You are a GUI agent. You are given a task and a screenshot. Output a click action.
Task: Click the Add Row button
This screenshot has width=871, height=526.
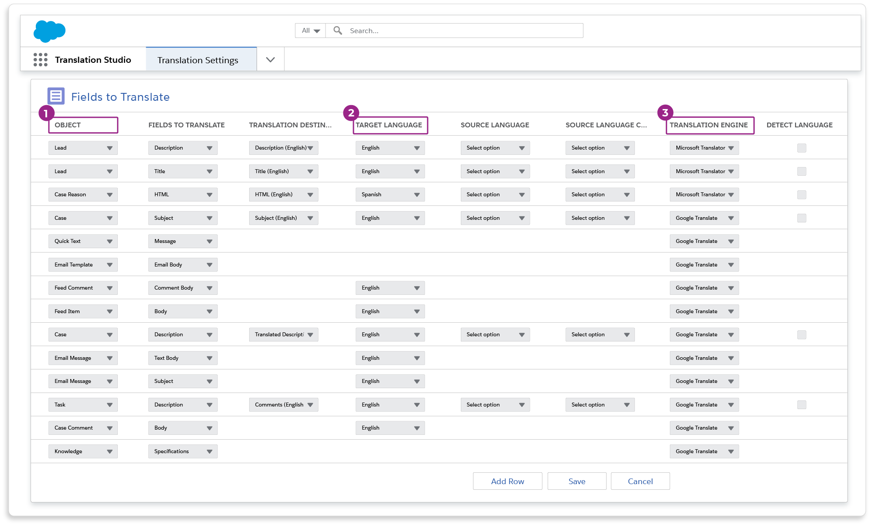pos(507,481)
